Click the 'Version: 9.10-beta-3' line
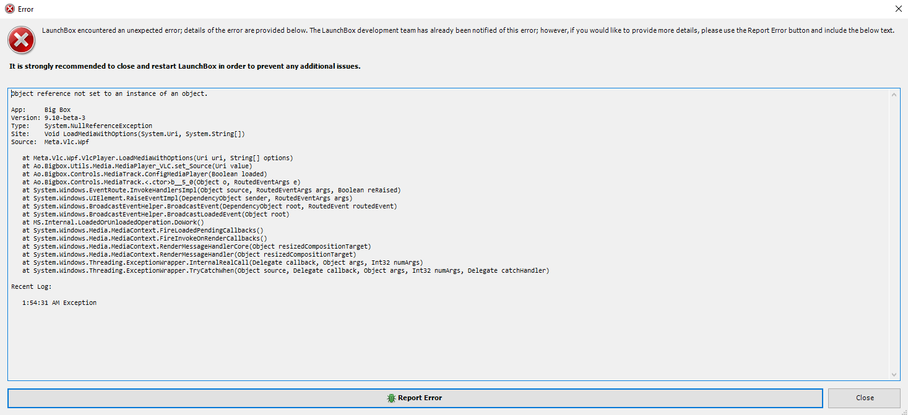Image resolution: width=908 pixels, height=415 pixels. point(48,118)
